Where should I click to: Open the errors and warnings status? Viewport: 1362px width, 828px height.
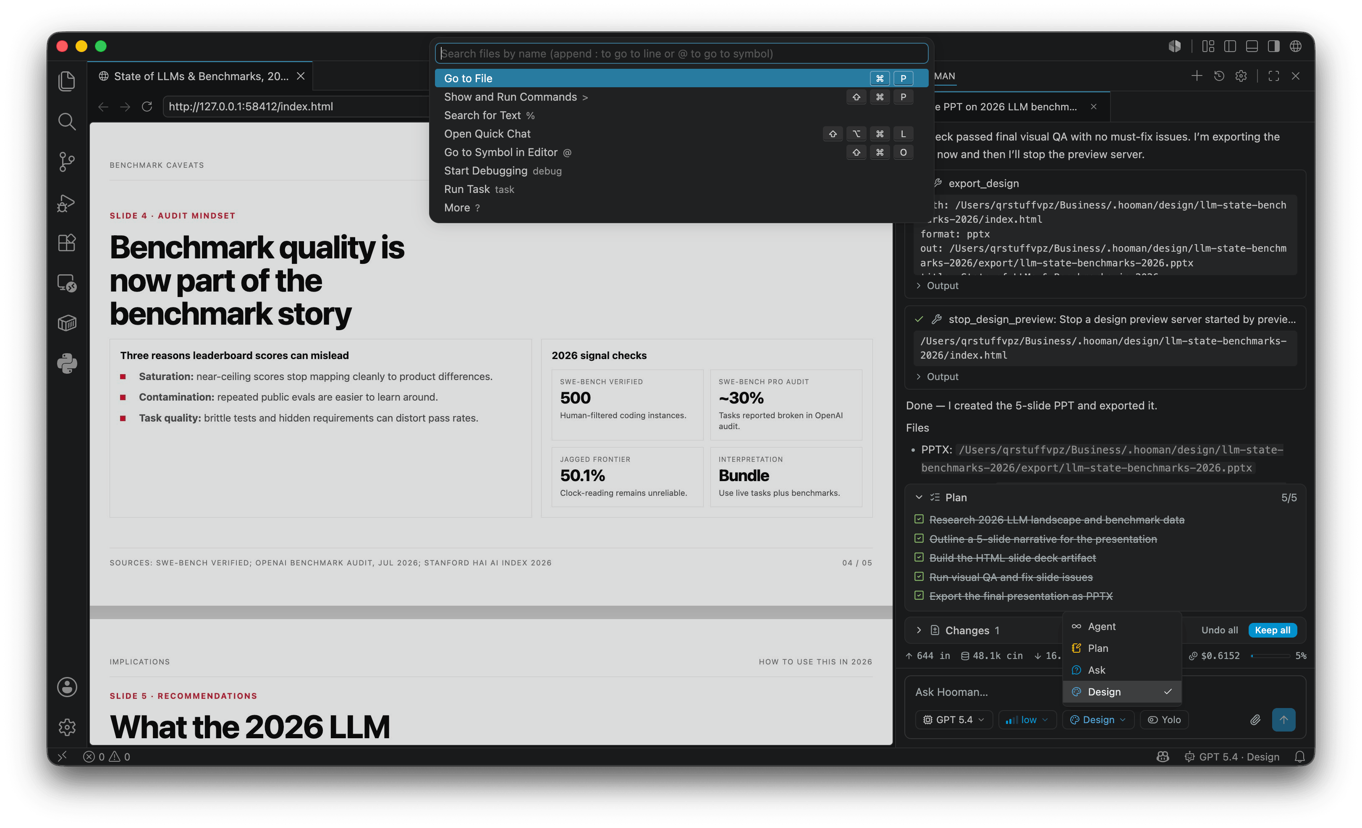coord(107,756)
